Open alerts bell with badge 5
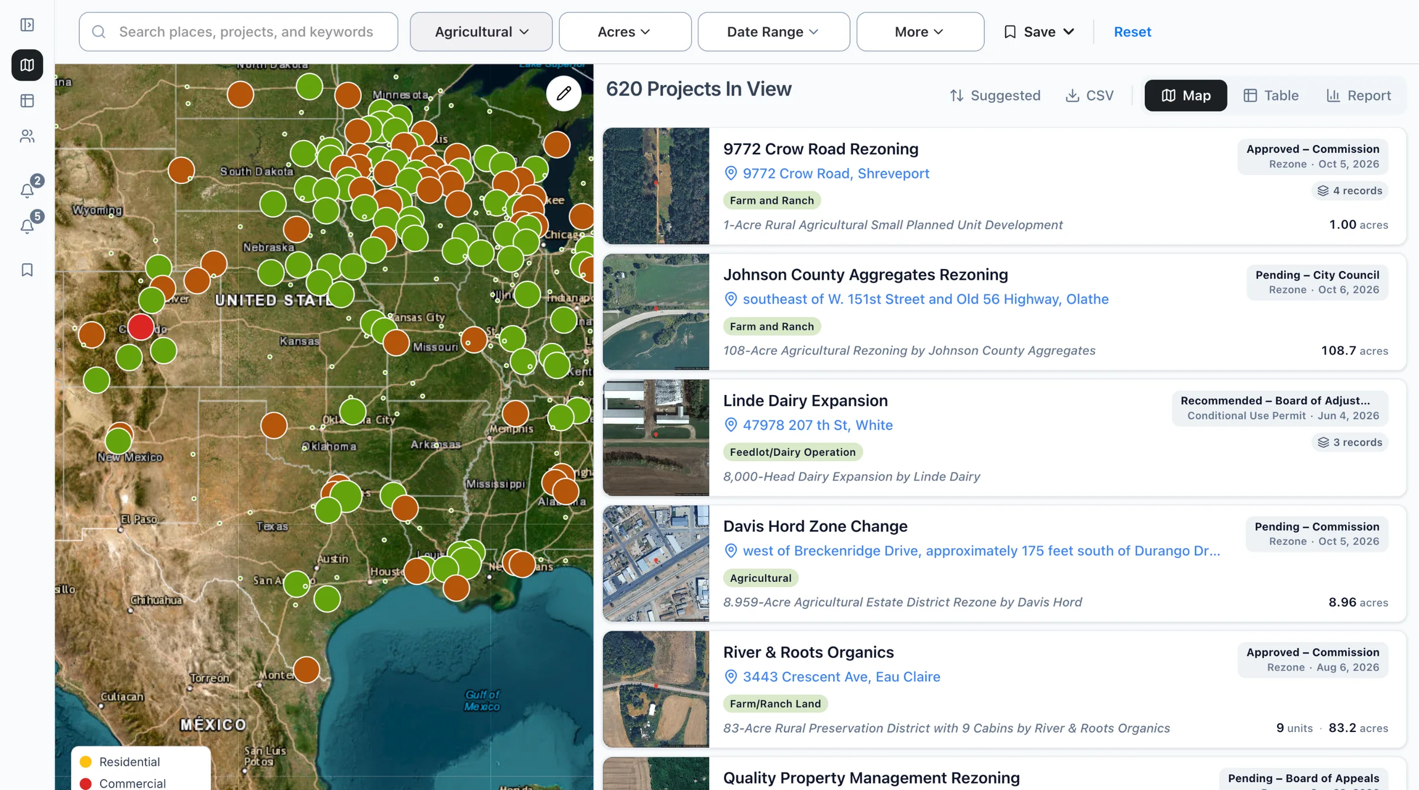The width and height of the screenshot is (1419, 790). [x=27, y=226]
